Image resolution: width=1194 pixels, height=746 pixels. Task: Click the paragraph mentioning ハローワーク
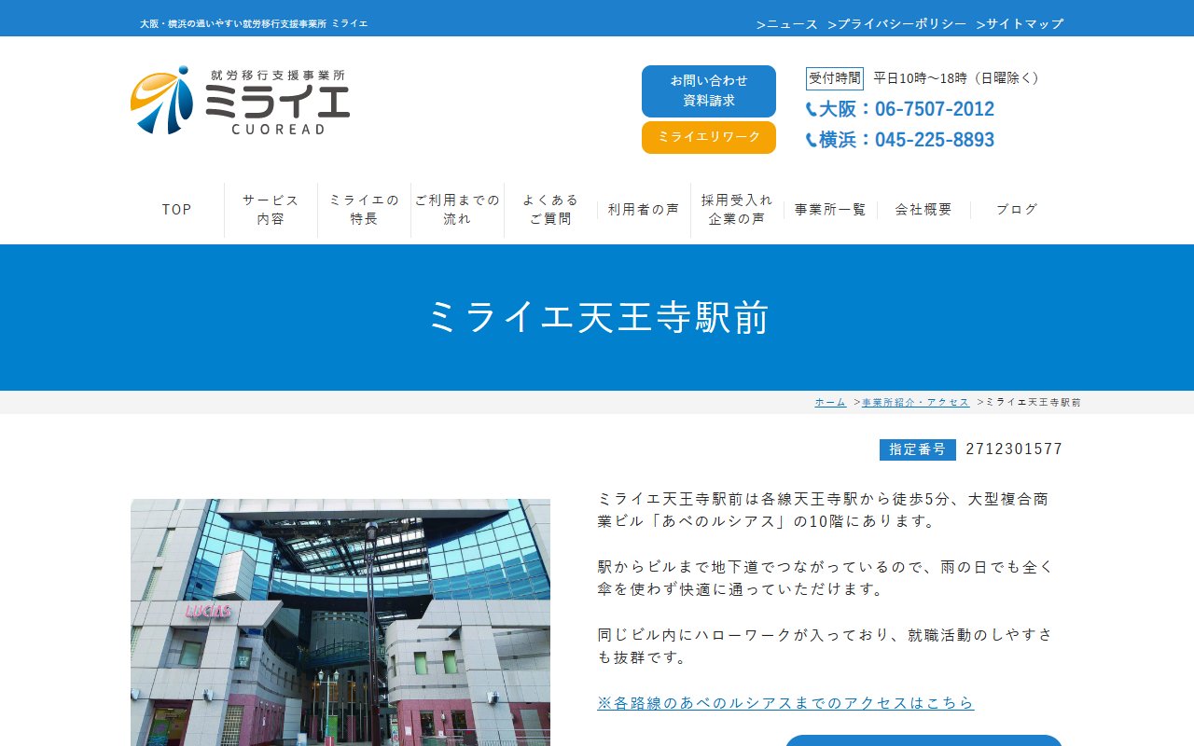[x=826, y=646]
